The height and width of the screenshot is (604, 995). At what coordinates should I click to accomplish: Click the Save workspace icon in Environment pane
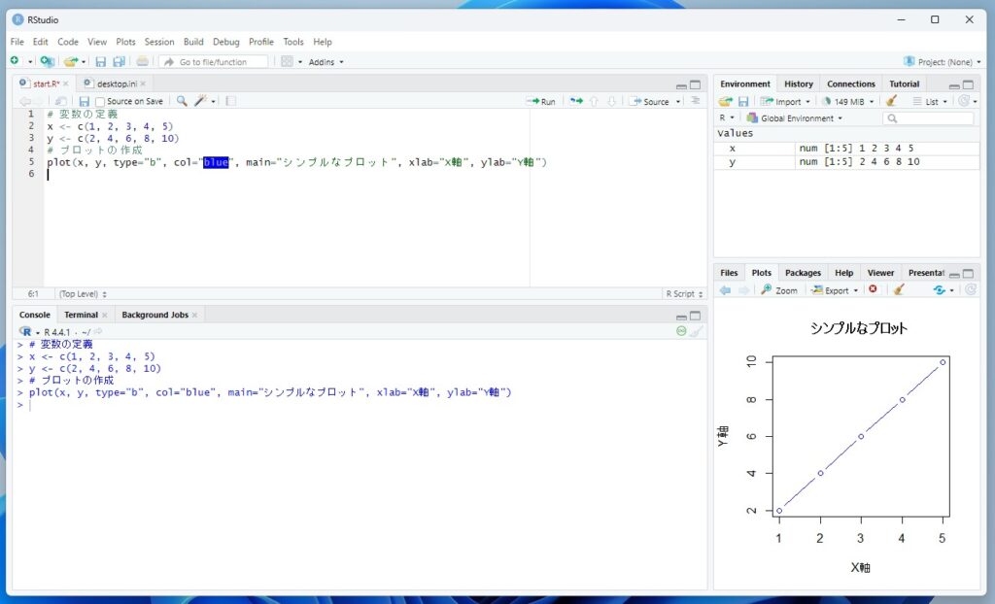coord(743,101)
